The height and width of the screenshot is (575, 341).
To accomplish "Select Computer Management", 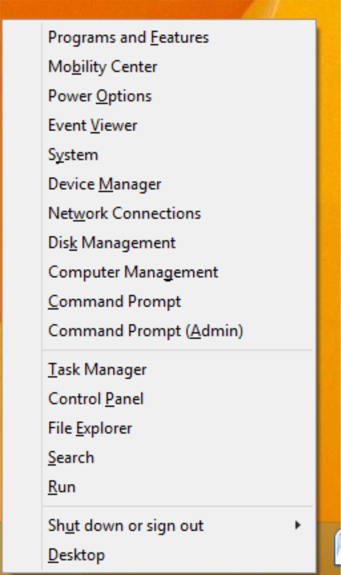I will tap(133, 272).
